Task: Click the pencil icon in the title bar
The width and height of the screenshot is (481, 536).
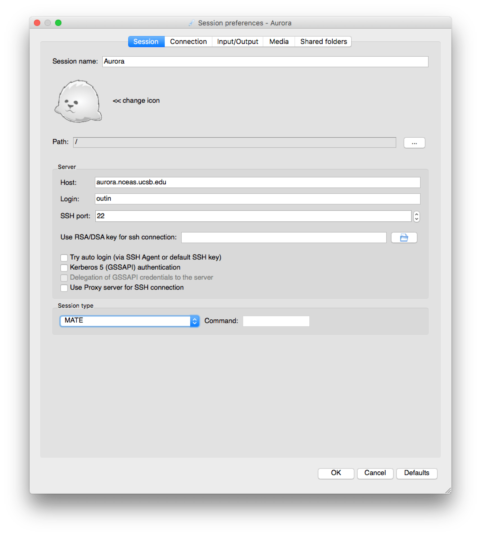Action: tap(192, 23)
